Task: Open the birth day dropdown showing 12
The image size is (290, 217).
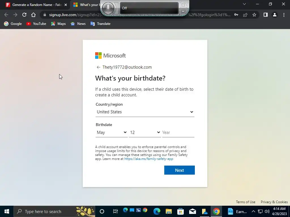Action: (145, 133)
